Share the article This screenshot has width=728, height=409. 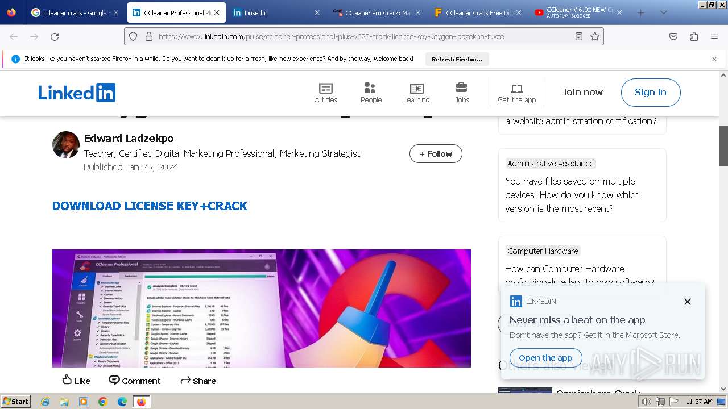tap(198, 381)
